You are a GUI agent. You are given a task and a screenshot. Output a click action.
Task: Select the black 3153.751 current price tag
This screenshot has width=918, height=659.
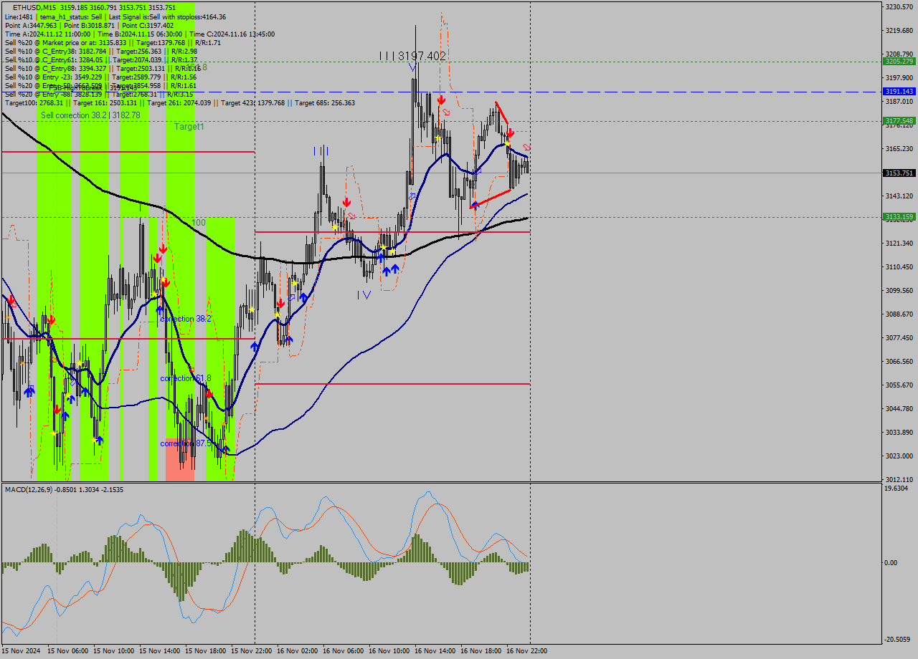point(899,173)
